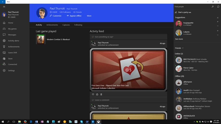Click the Start a party icon
The width and height of the screenshot is (221, 124).
176,12
